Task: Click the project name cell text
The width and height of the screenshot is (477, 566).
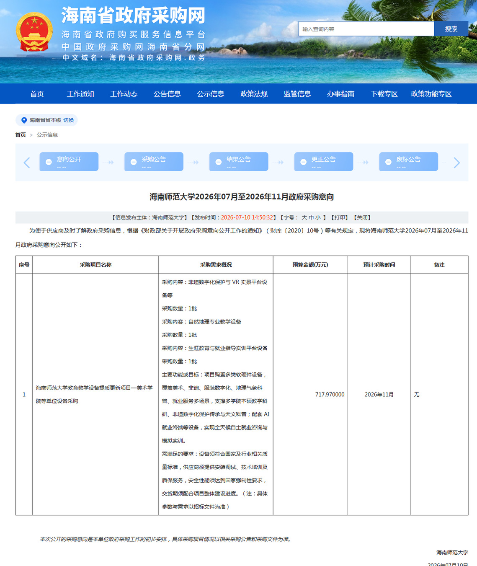Action: point(94,394)
